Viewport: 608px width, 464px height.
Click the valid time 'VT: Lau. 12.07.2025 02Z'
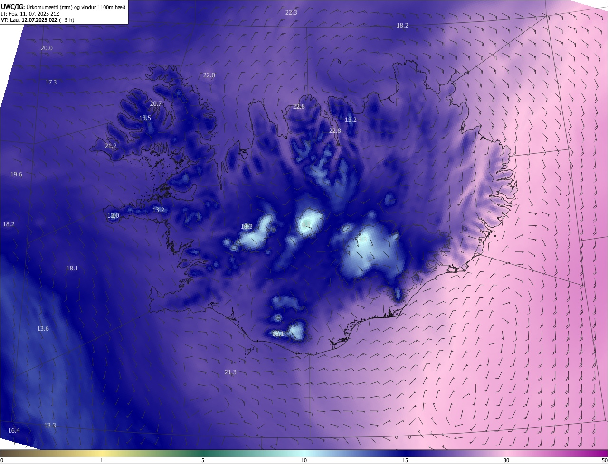coord(29,20)
